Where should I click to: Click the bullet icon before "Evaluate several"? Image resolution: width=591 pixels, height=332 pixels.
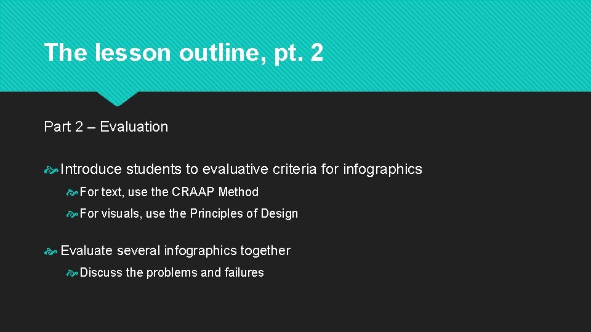[52, 251]
